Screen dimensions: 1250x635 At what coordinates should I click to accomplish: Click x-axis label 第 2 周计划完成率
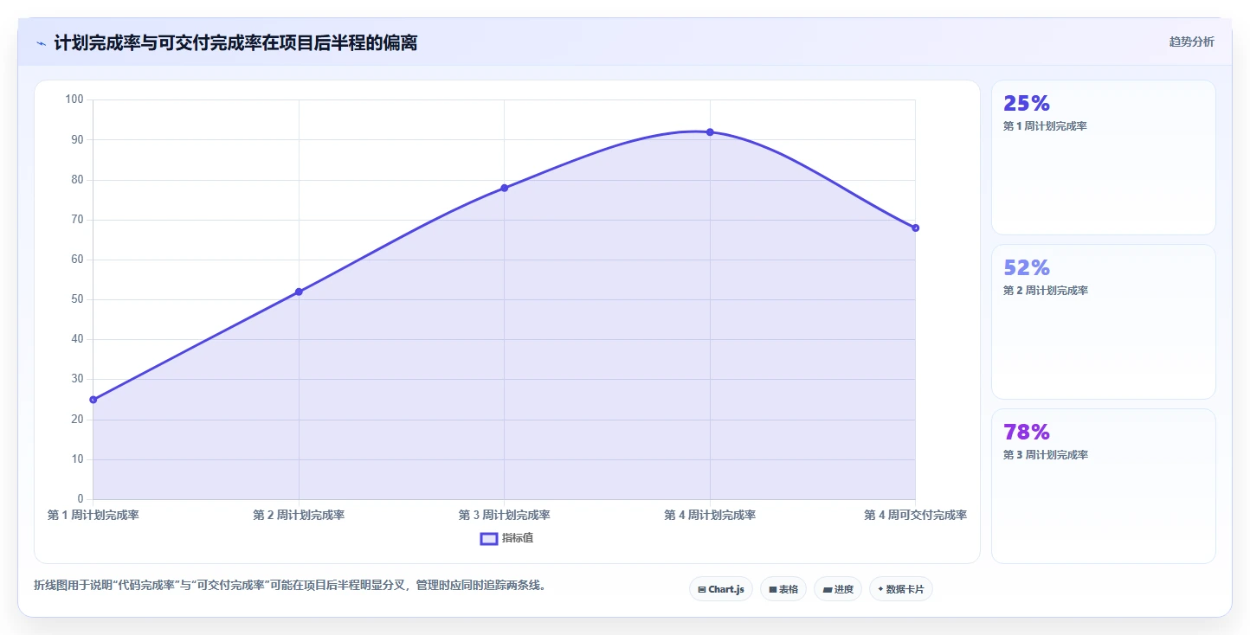click(x=299, y=515)
